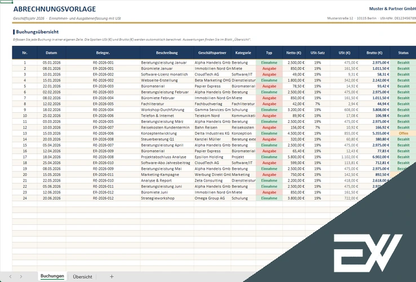Click the Brutto (€) column header
Screen dimensions: 416x282
pos(374,52)
